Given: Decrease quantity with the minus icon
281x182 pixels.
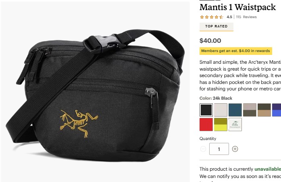Looking at the screenshot, I should (x=203, y=149).
